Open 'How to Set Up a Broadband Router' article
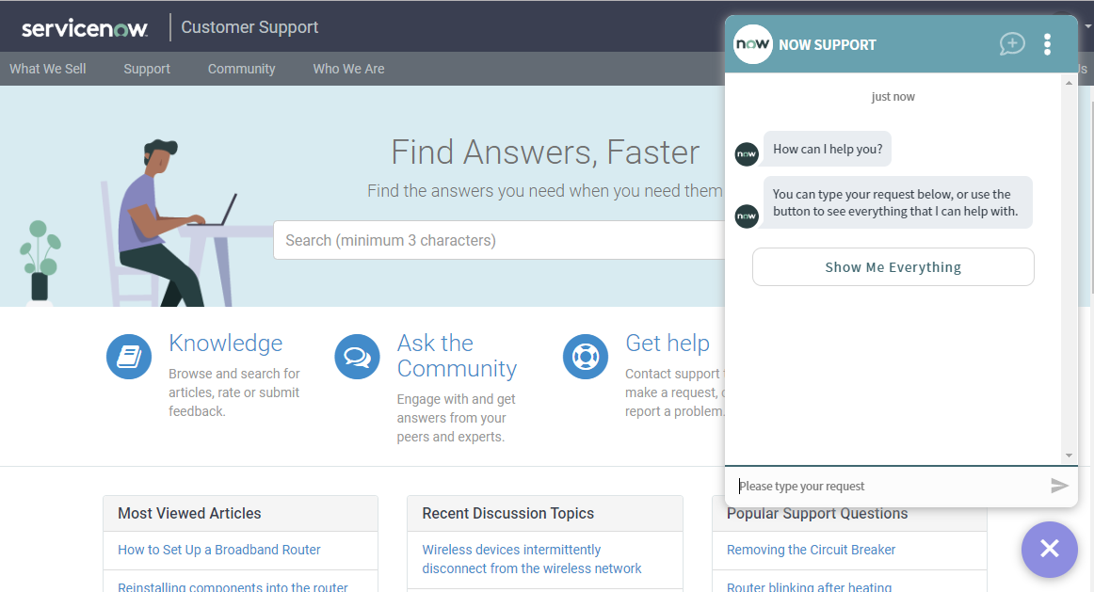 point(219,550)
